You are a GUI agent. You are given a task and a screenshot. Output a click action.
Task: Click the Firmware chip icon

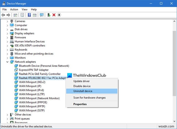pyautogui.click(x=12, y=38)
